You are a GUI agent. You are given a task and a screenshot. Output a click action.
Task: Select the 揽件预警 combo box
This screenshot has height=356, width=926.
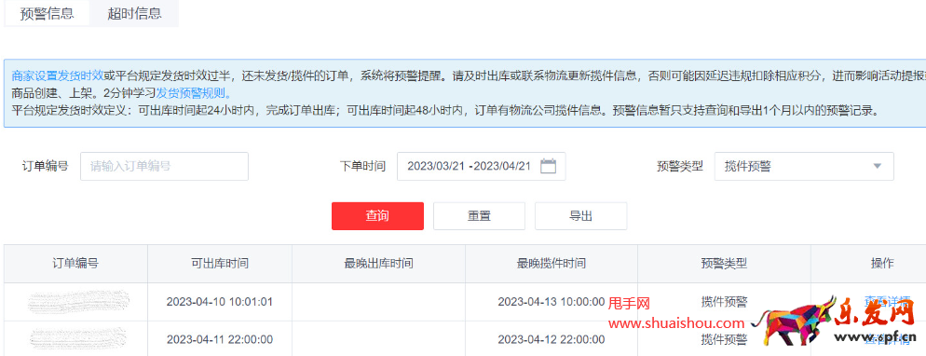(804, 166)
